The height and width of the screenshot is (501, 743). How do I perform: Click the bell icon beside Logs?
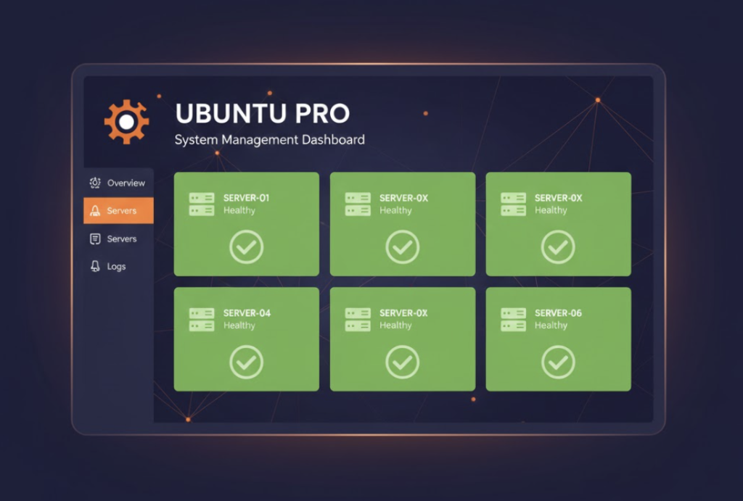(x=95, y=266)
